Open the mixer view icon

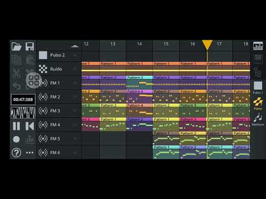[258, 46]
